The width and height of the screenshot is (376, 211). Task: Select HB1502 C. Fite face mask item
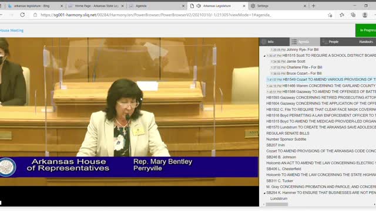click(321, 110)
